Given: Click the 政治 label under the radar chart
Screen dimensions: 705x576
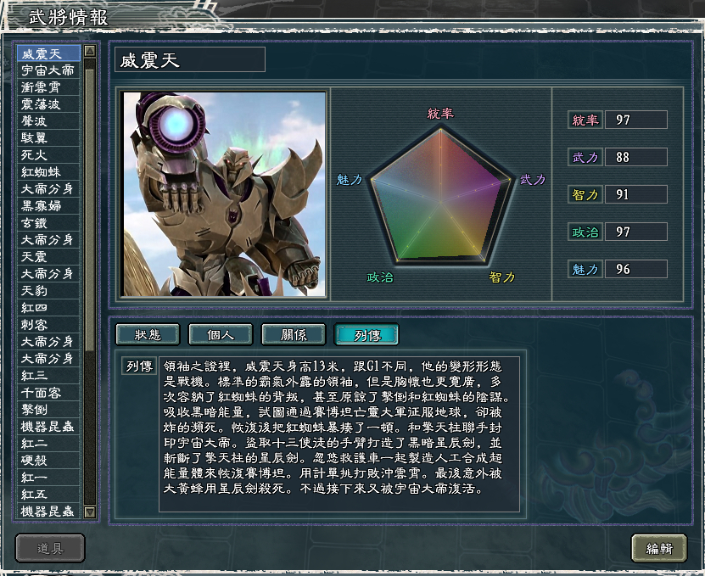Looking at the screenshot, I should coord(380,277).
